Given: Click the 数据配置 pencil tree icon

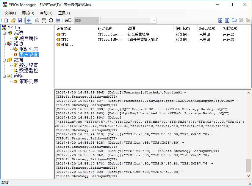Looking at the screenshot, I should tap(15, 65).
